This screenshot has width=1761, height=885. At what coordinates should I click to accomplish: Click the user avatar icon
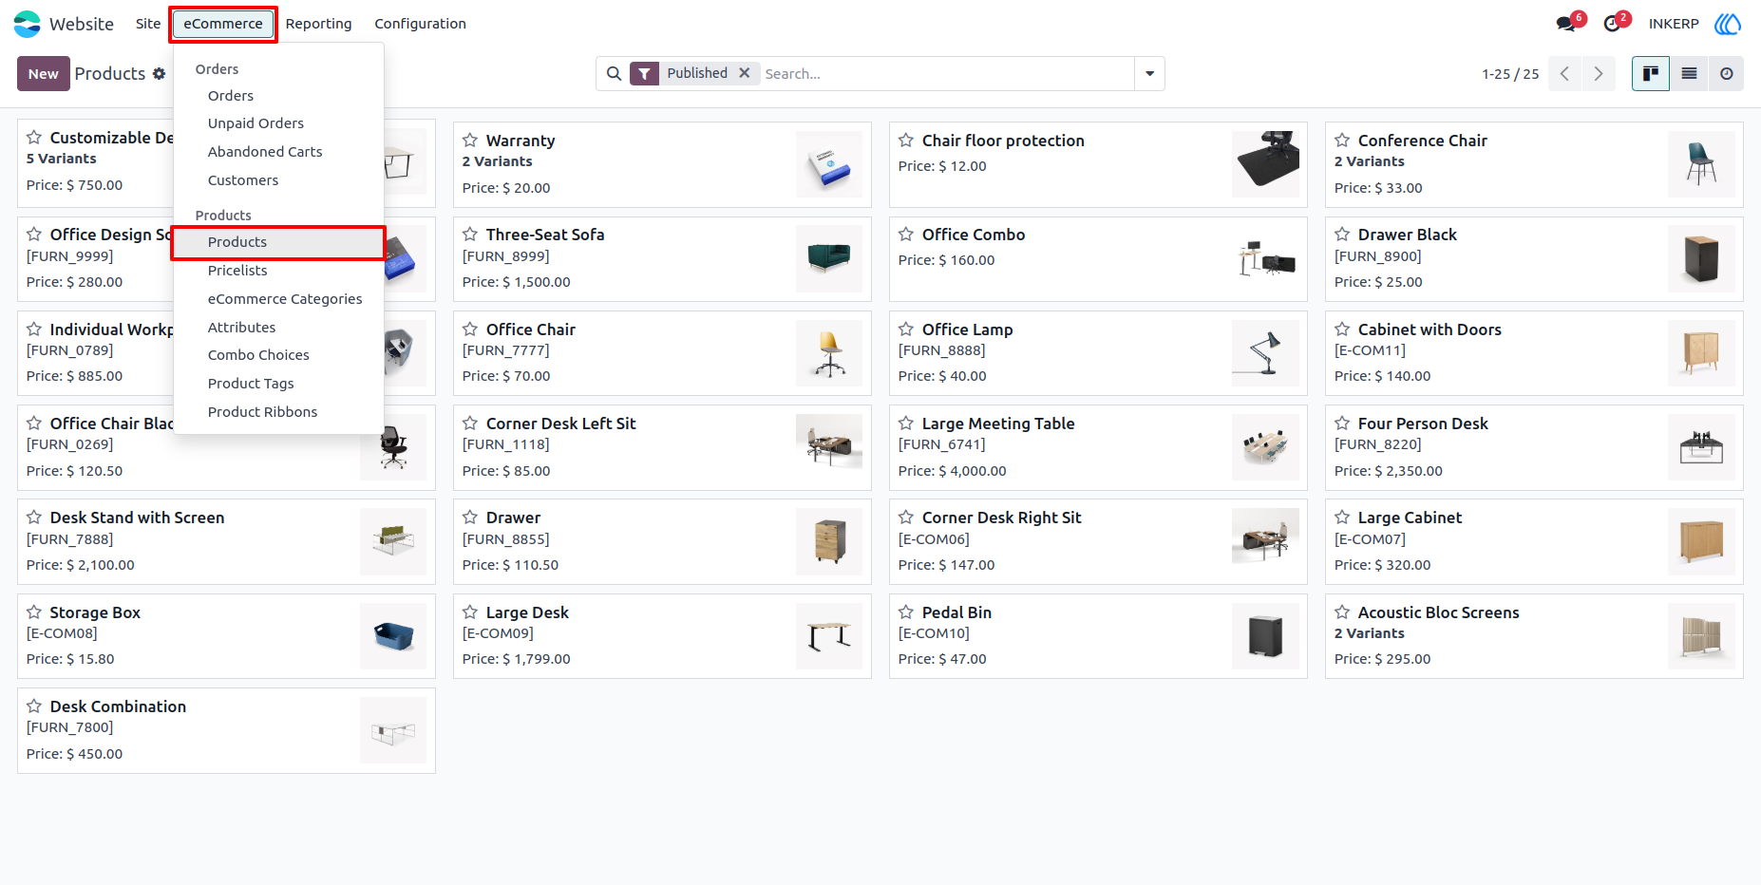pyautogui.click(x=1728, y=24)
